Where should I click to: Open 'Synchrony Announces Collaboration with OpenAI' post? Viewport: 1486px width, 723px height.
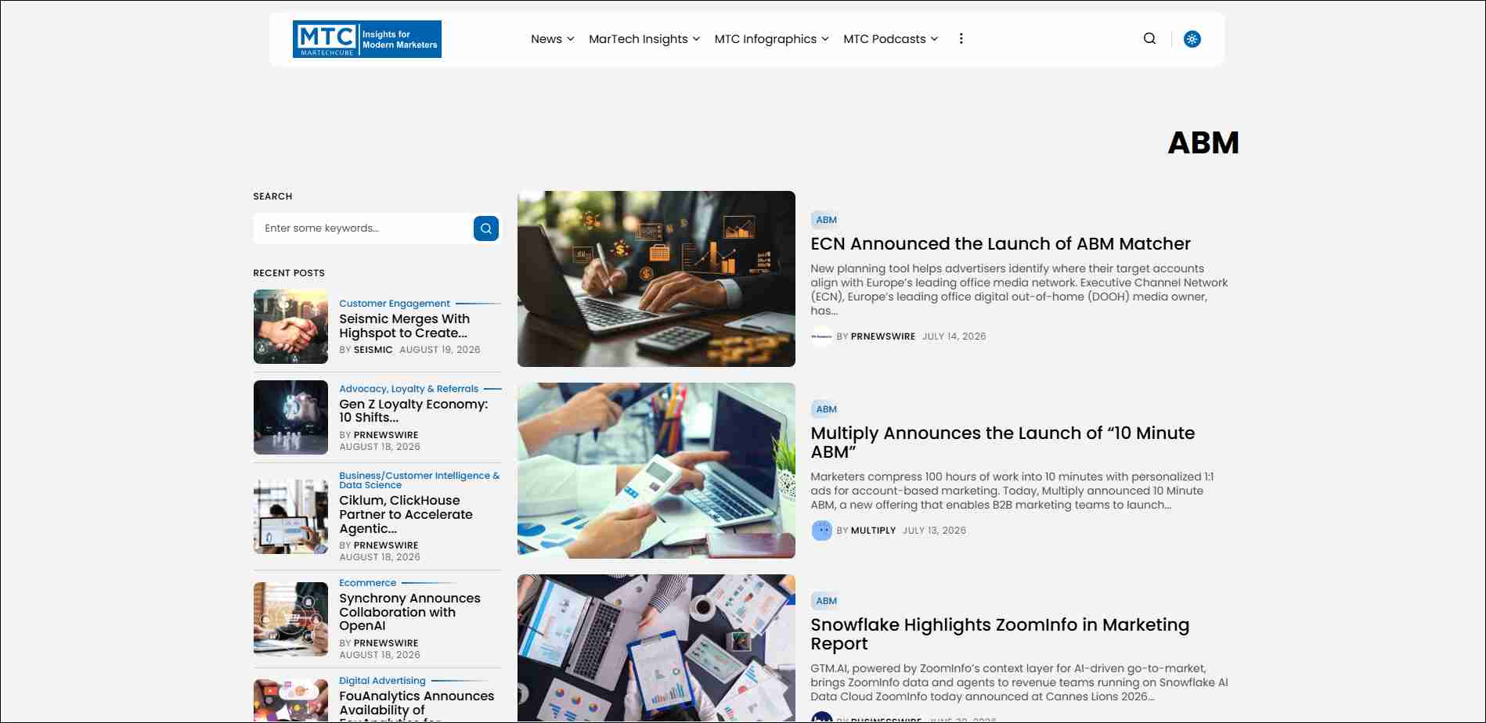[409, 612]
